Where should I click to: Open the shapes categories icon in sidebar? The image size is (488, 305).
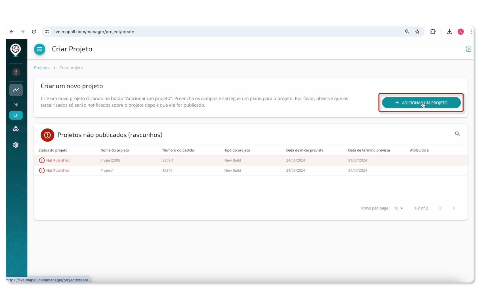16,129
